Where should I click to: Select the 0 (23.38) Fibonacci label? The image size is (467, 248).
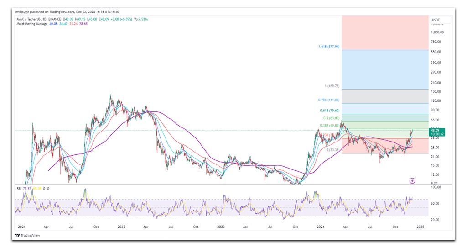pos(332,150)
